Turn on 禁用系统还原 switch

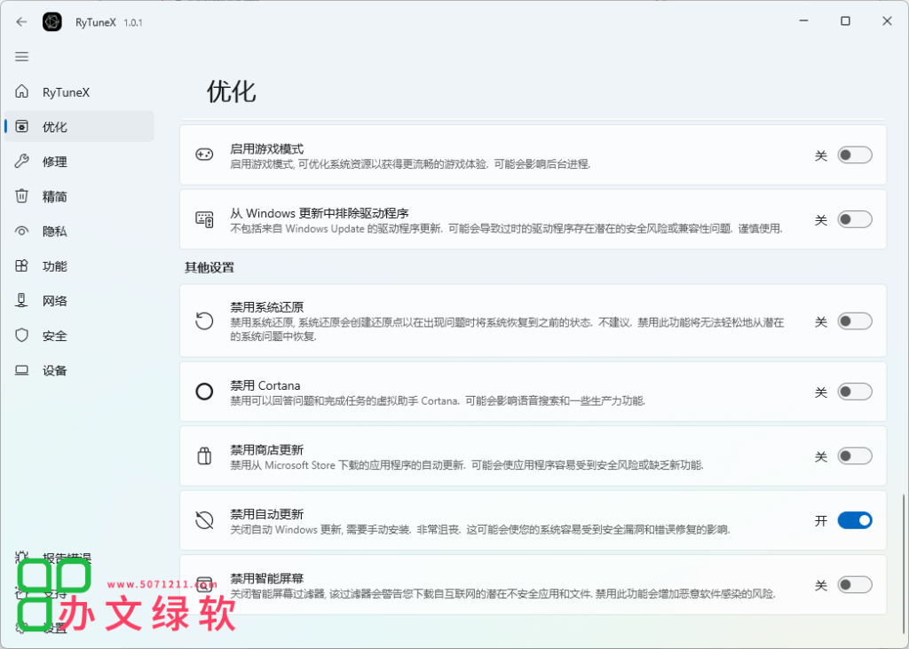855,321
